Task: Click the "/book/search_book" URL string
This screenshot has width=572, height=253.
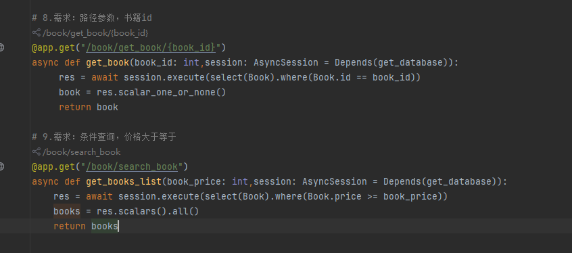Action: pos(131,166)
